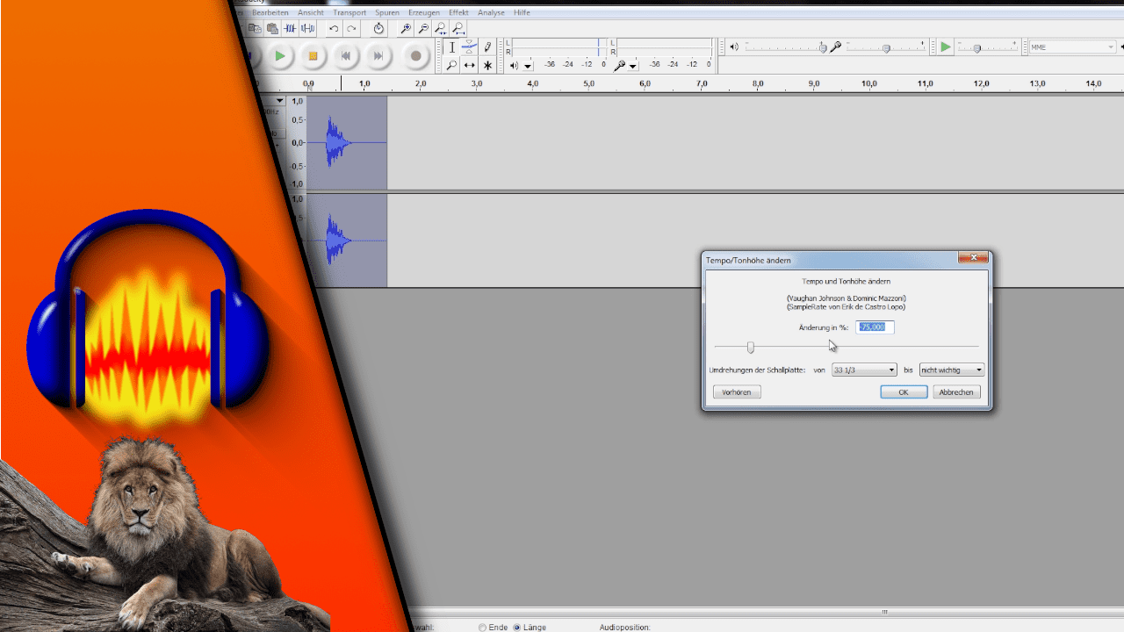Image resolution: width=1124 pixels, height=632 pixels.
Task: Click the Zoom In magnifier icon
Action: [405, 28]
